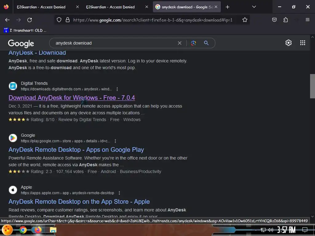Click the page vertical scrollbar thumb

[313, 86]
